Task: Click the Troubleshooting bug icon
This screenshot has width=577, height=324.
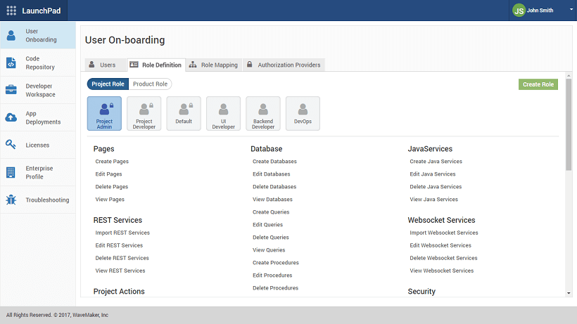Action: pos(11,200)
